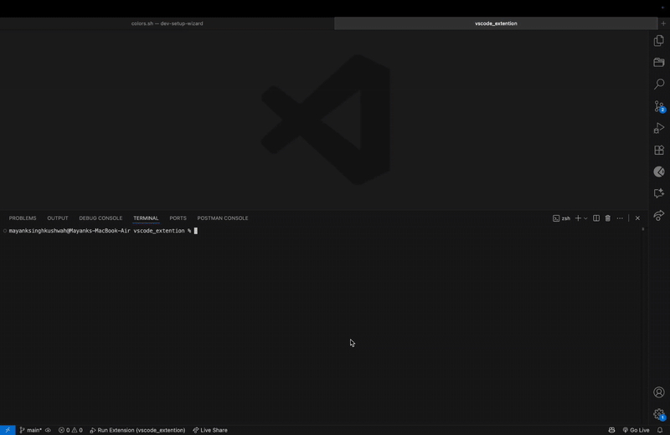670x435 pixels.
Task: Open the Search view magnifier icon
Action: tap(659, 84)
